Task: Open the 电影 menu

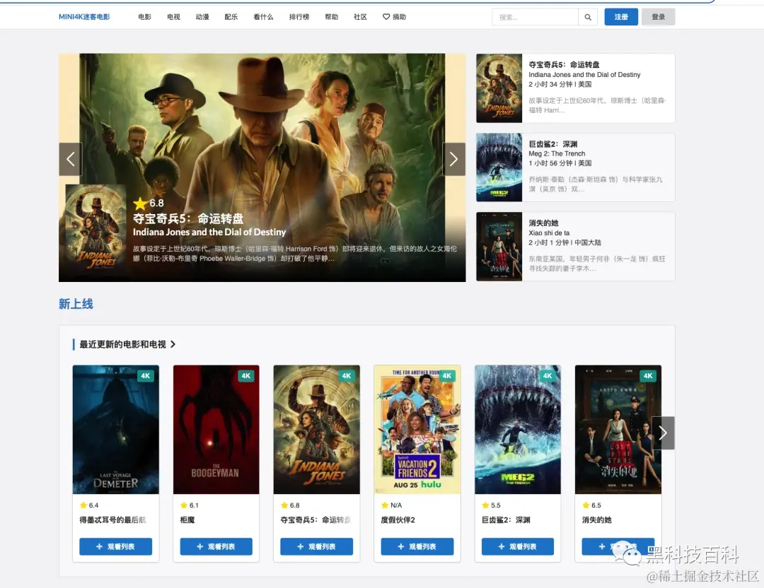Action: pos(145,17)
